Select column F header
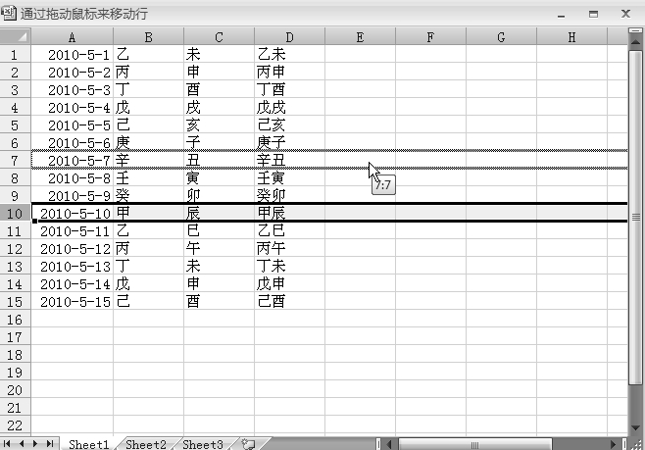Image resolution: width=645 pixels, height=450 pixels. pyautogui.click(x=430, y=37)
